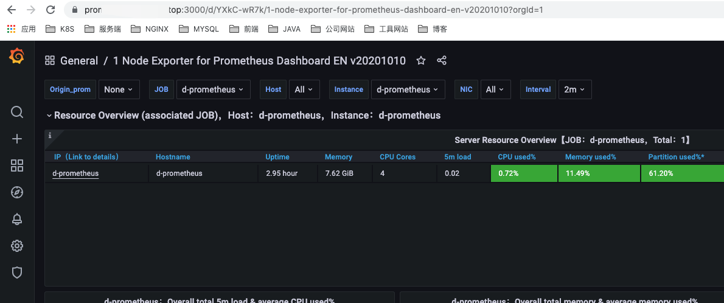Open the Configuration gear sidebar icon

17,246
